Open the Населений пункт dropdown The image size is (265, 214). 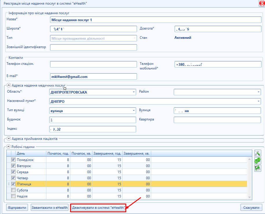pos(258,101)
